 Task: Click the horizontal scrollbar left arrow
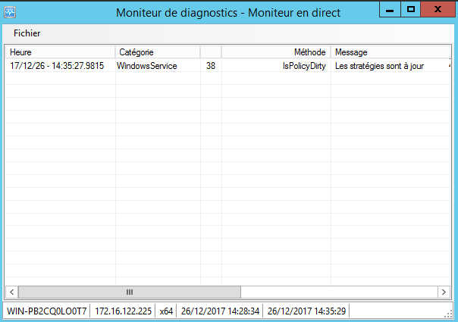pos(12,292)
